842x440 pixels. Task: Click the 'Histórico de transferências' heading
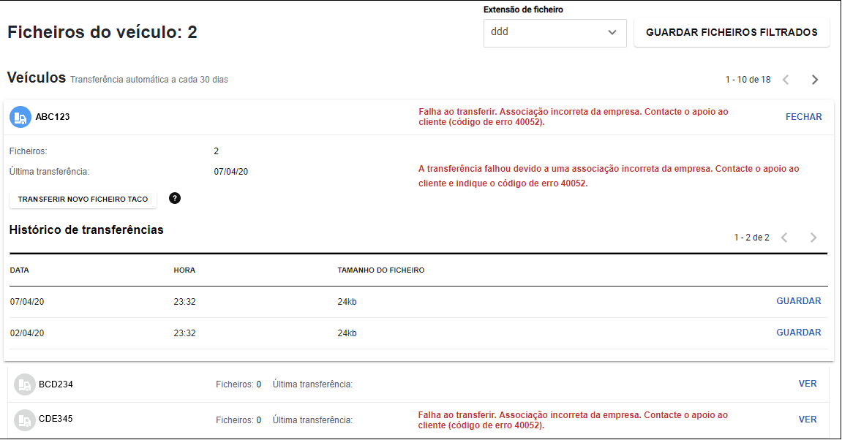(86, 230)
